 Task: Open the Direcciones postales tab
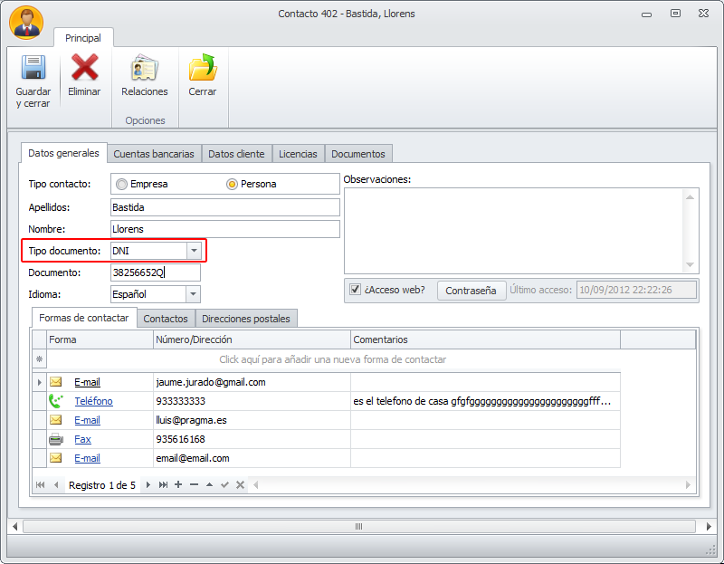click(x=246, y=319)
